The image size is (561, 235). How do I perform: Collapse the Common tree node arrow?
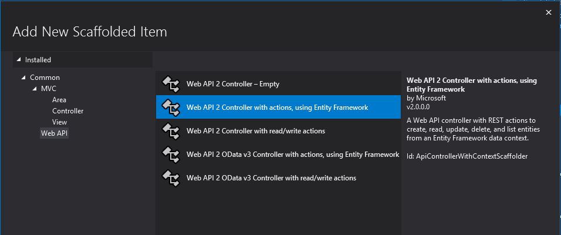tap(23, 78)
